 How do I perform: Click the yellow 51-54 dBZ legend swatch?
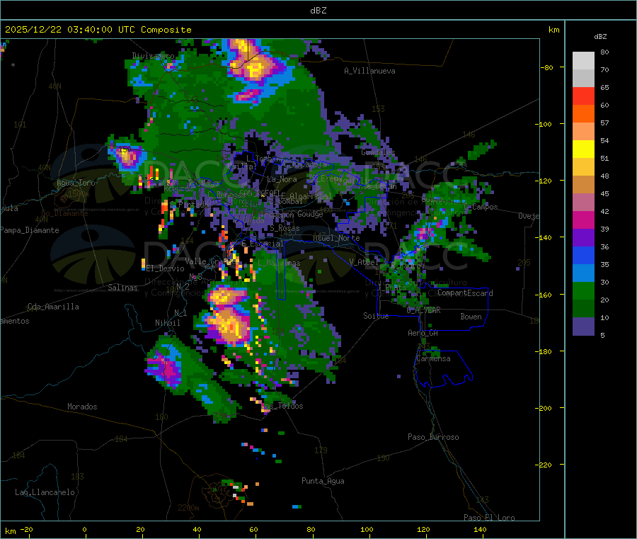click(583, 149)
